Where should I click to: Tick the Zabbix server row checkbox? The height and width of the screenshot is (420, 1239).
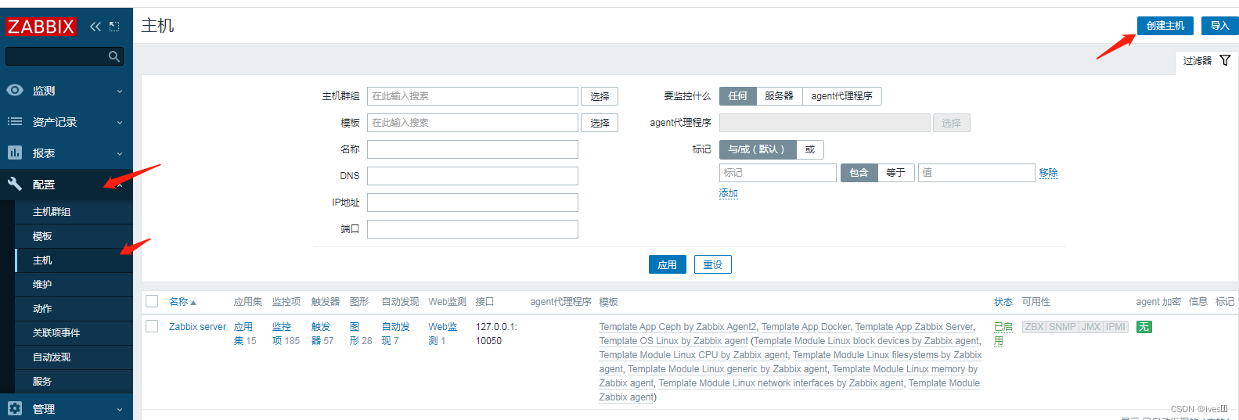[x=152, y=326]
